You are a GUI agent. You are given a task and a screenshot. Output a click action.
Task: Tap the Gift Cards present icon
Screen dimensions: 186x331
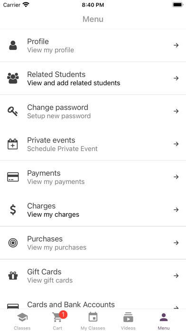(x=13, y=276)
